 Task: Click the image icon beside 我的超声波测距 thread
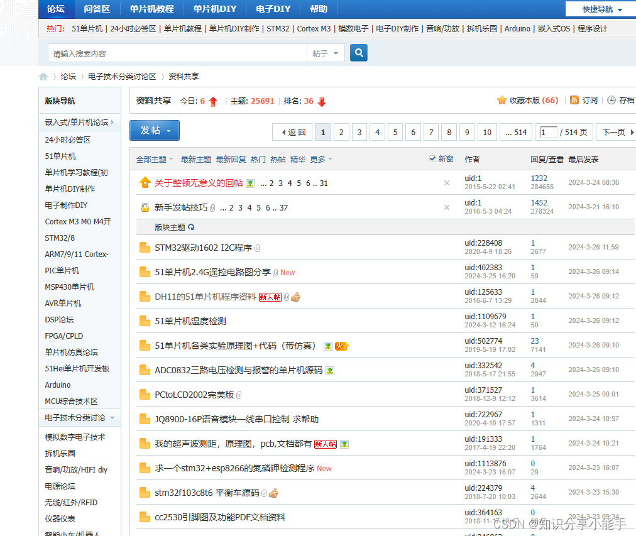[344, 444]
